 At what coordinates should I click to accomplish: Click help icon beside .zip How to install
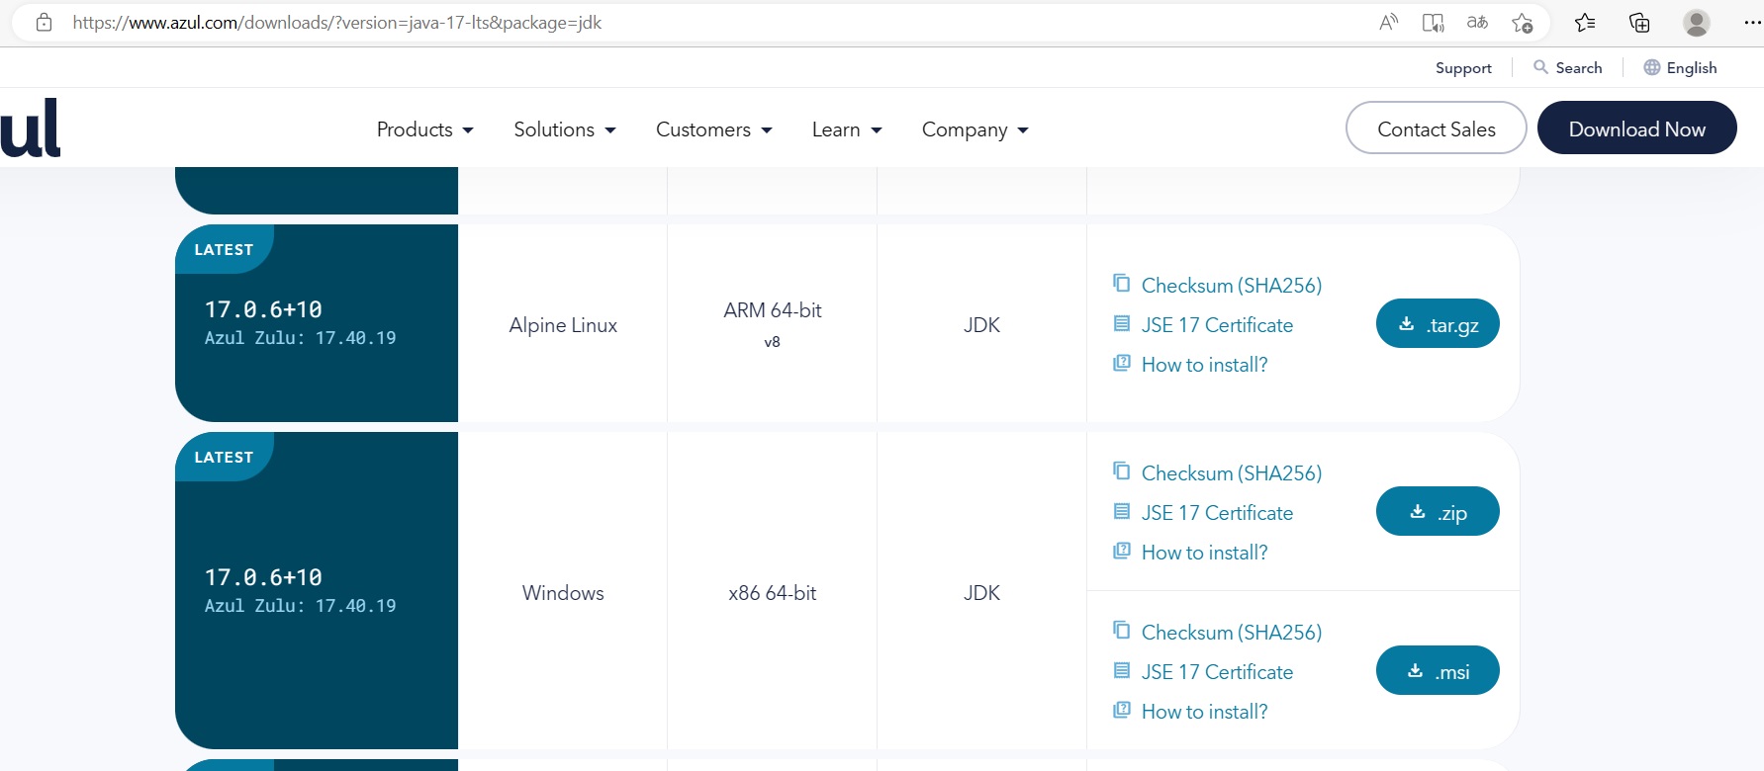[1121, 551]
